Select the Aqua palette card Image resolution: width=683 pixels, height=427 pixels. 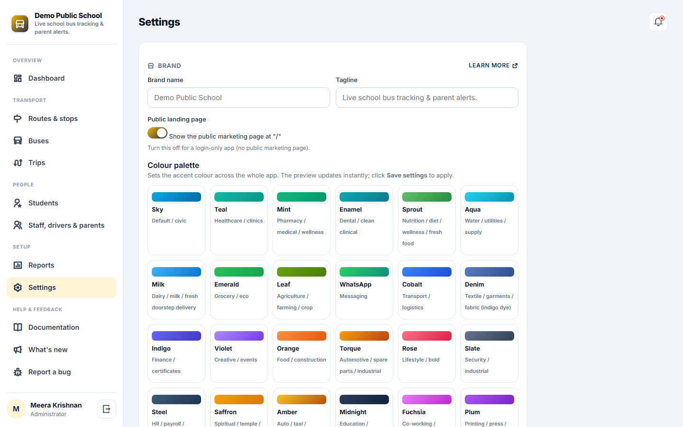click(489, 220)
